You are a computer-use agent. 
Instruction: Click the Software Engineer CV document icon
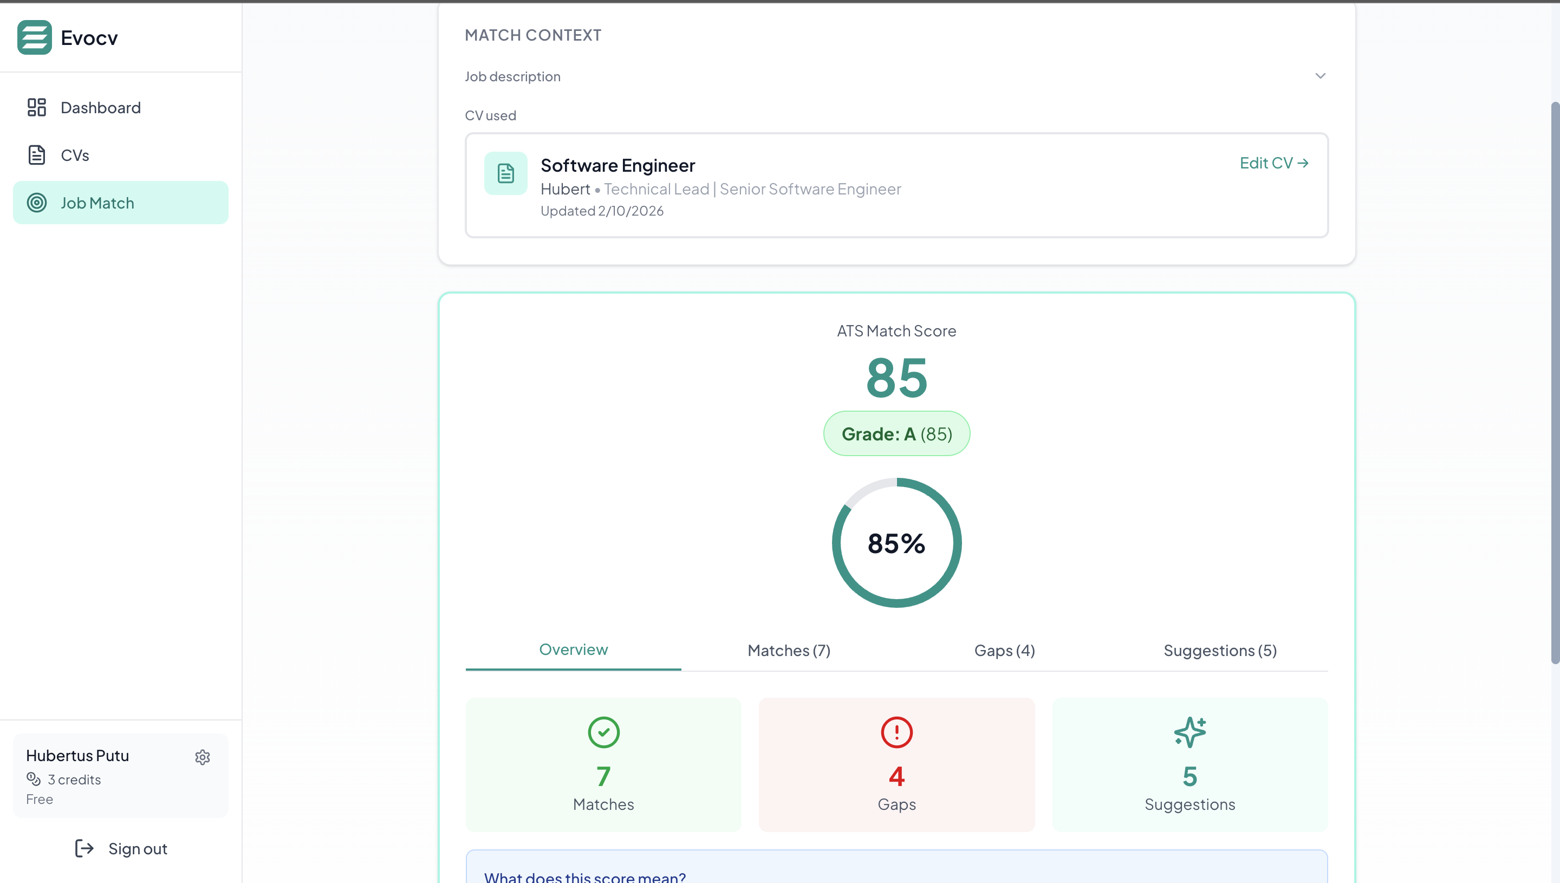[x=506, y=173]
